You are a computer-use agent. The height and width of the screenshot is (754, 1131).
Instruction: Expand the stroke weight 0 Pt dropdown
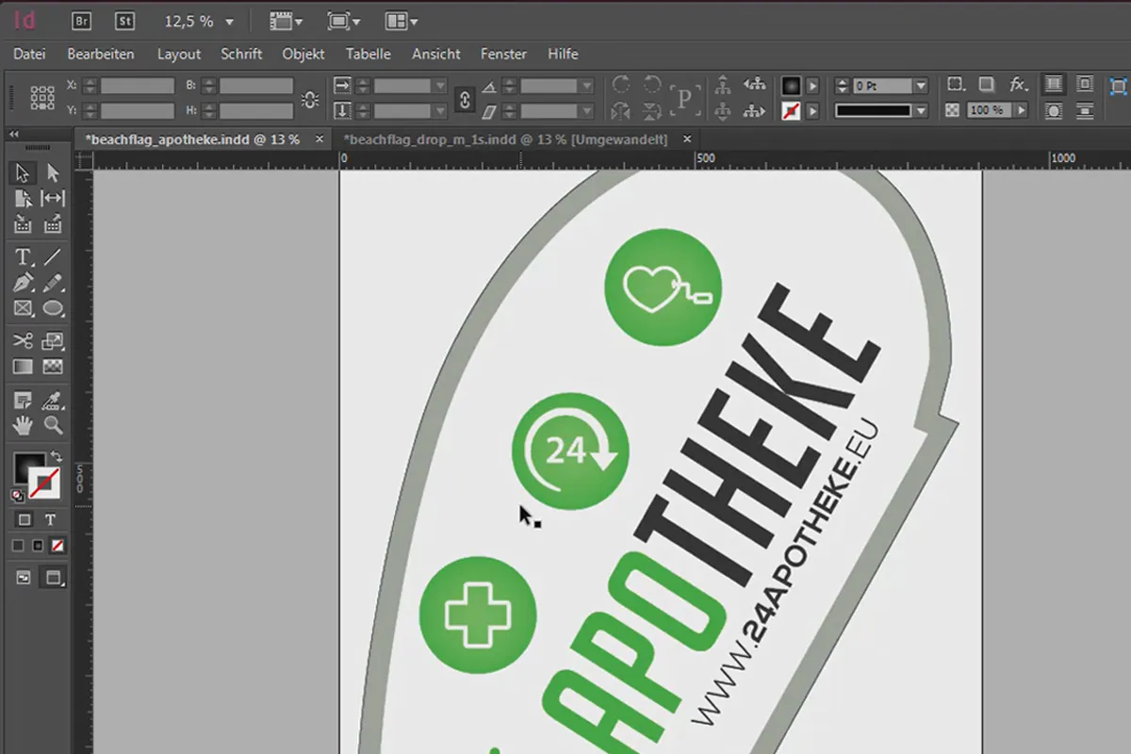[919, 86]
